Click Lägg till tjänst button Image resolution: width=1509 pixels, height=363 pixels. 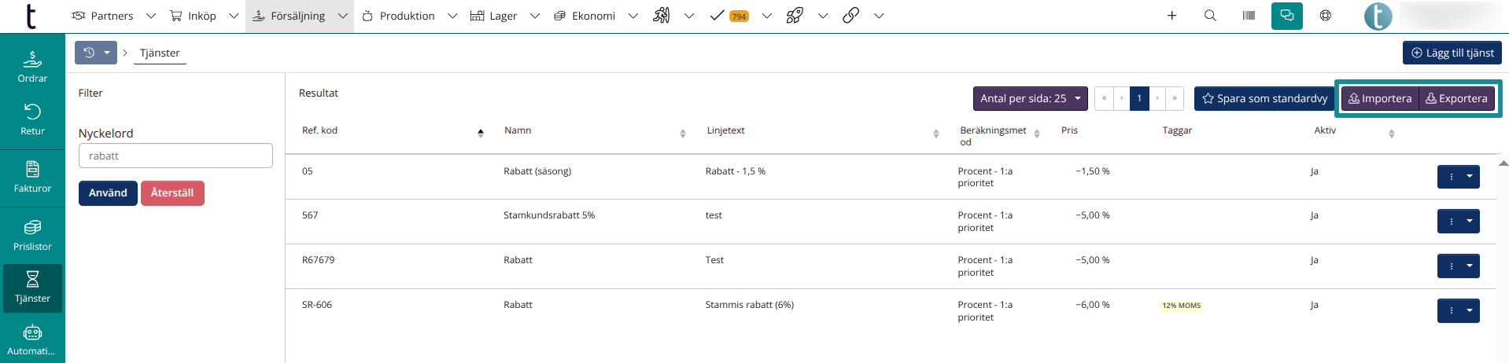1452,53
